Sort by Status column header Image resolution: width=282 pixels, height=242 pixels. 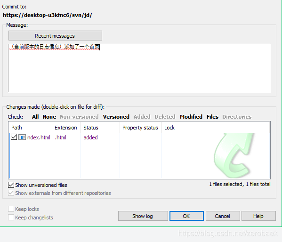pyautogui.click(x=100, y=128)
